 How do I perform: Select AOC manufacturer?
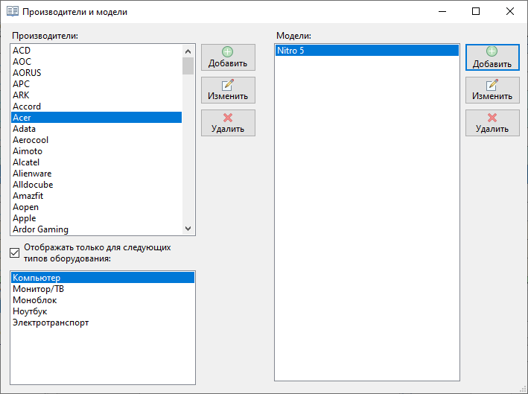pos(96,62)
